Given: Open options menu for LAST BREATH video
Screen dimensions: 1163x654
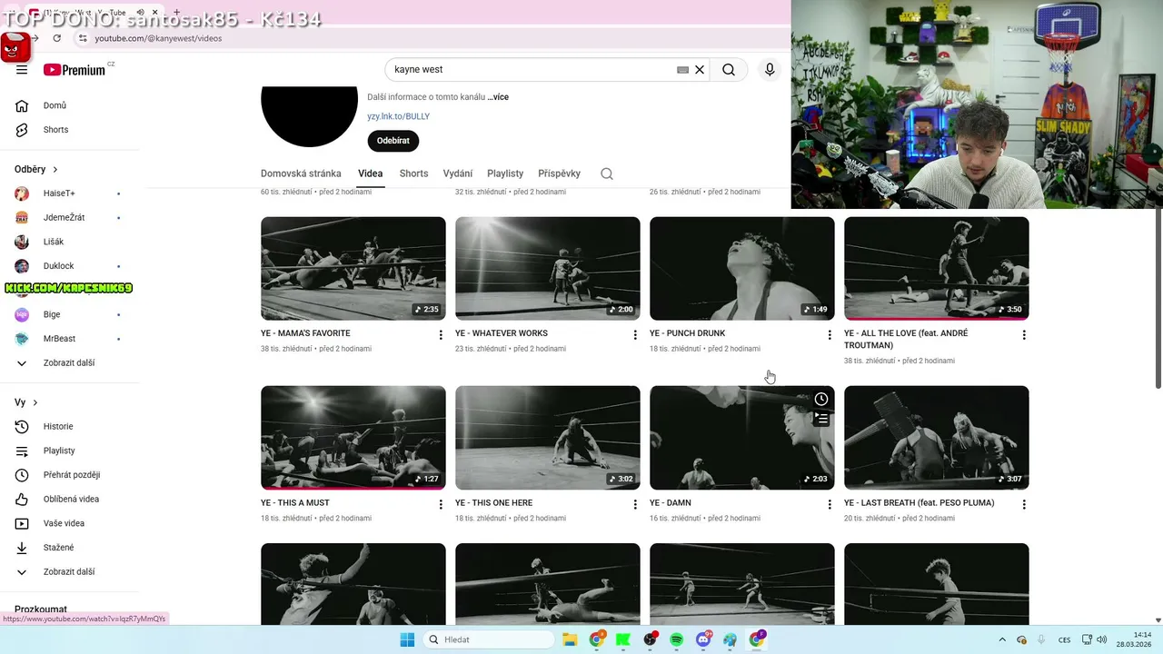Looking at the screenshot, I should (1024, 504).
